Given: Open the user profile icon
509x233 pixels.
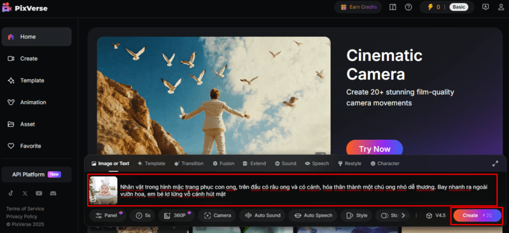Looking at the screenshot, I should click(501, 7).
